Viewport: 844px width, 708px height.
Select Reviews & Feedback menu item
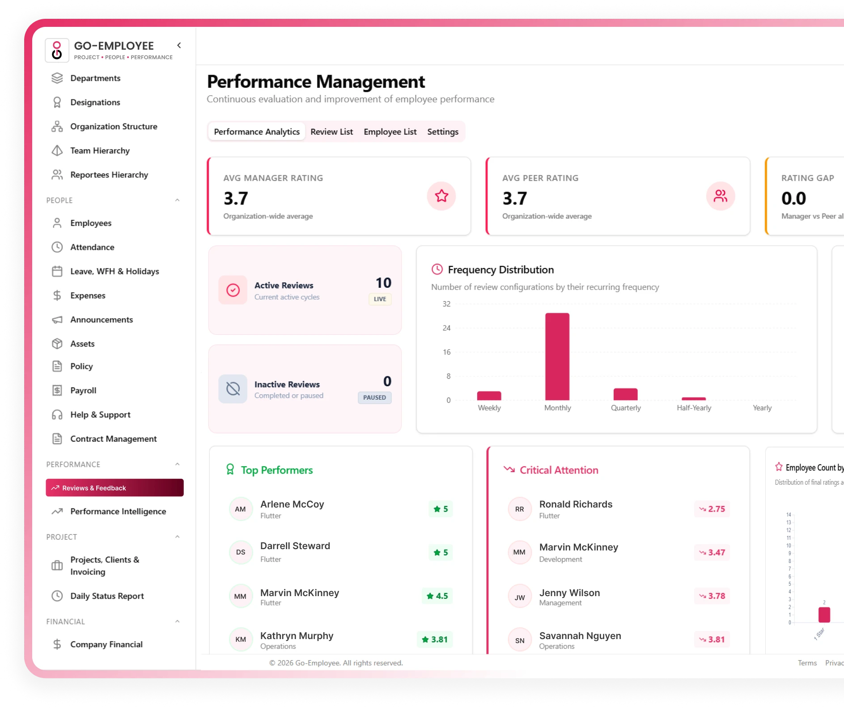pos(115,488)
